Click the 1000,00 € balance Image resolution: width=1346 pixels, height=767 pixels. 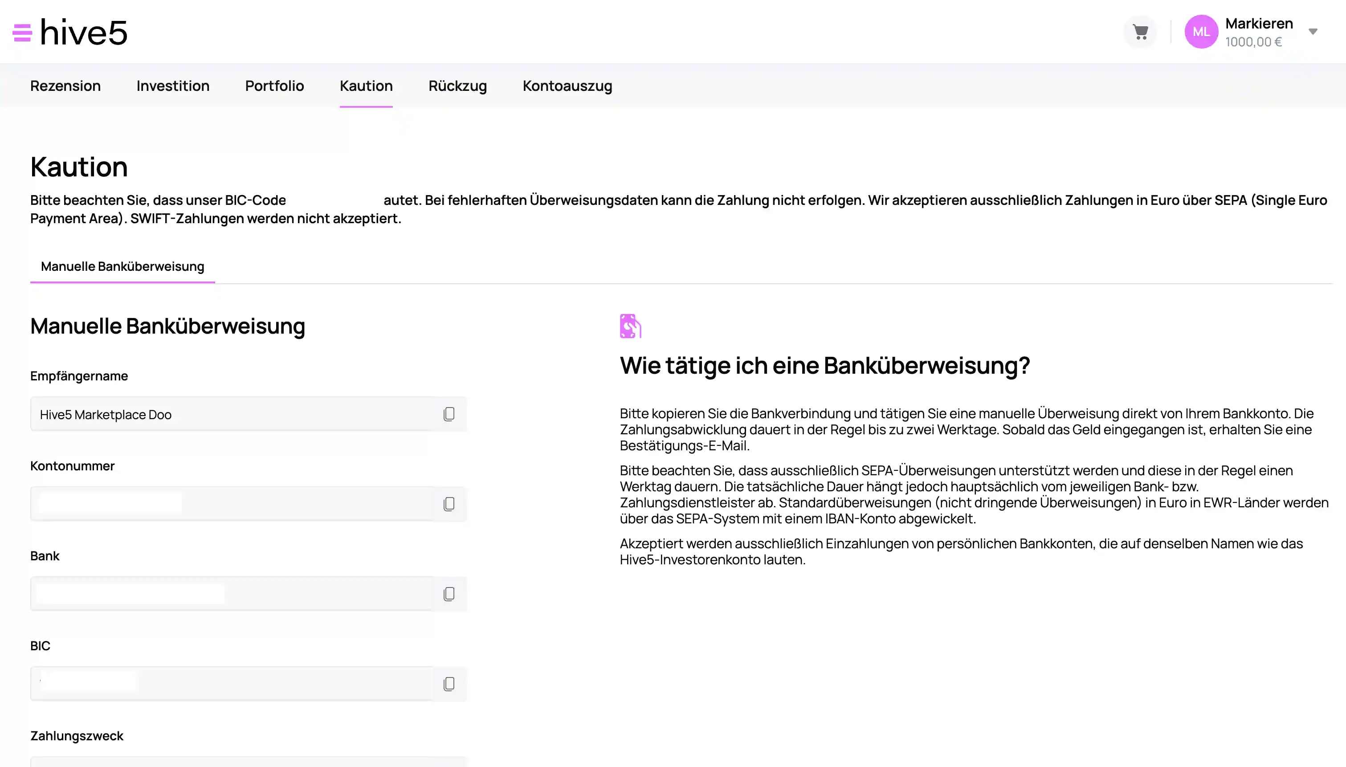click(1253, 42)
